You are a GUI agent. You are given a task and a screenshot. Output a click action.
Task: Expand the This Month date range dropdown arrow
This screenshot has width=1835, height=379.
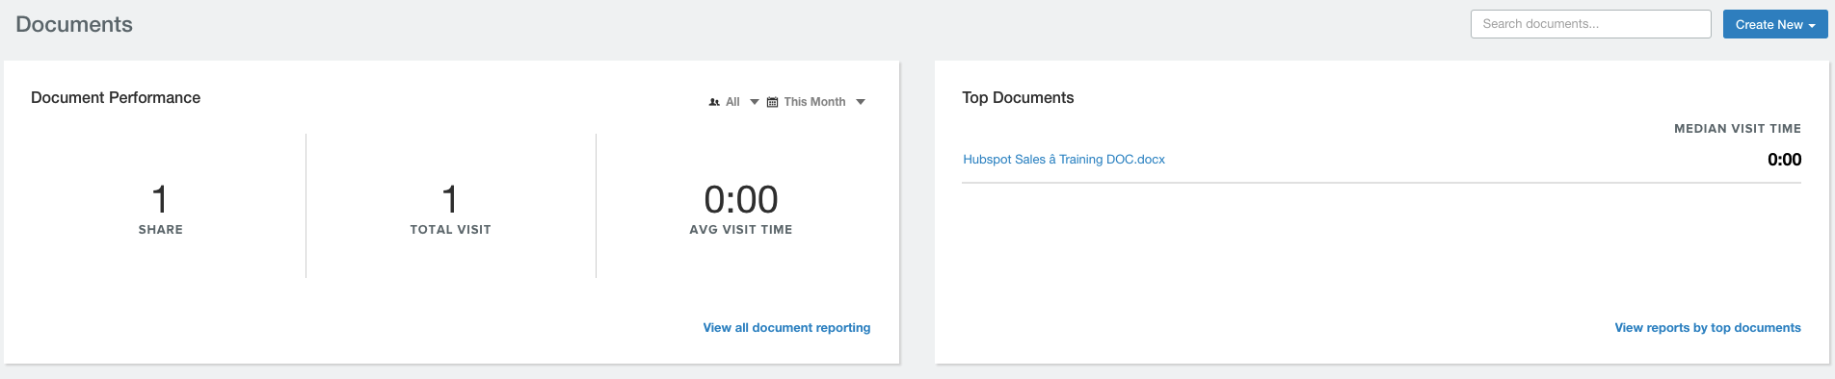click(861, 102)
